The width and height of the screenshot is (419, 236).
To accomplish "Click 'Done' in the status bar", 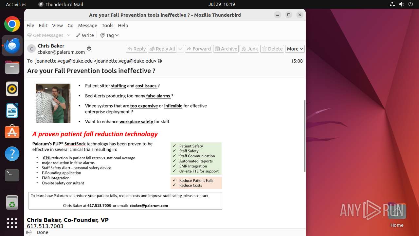I will 43,232.
